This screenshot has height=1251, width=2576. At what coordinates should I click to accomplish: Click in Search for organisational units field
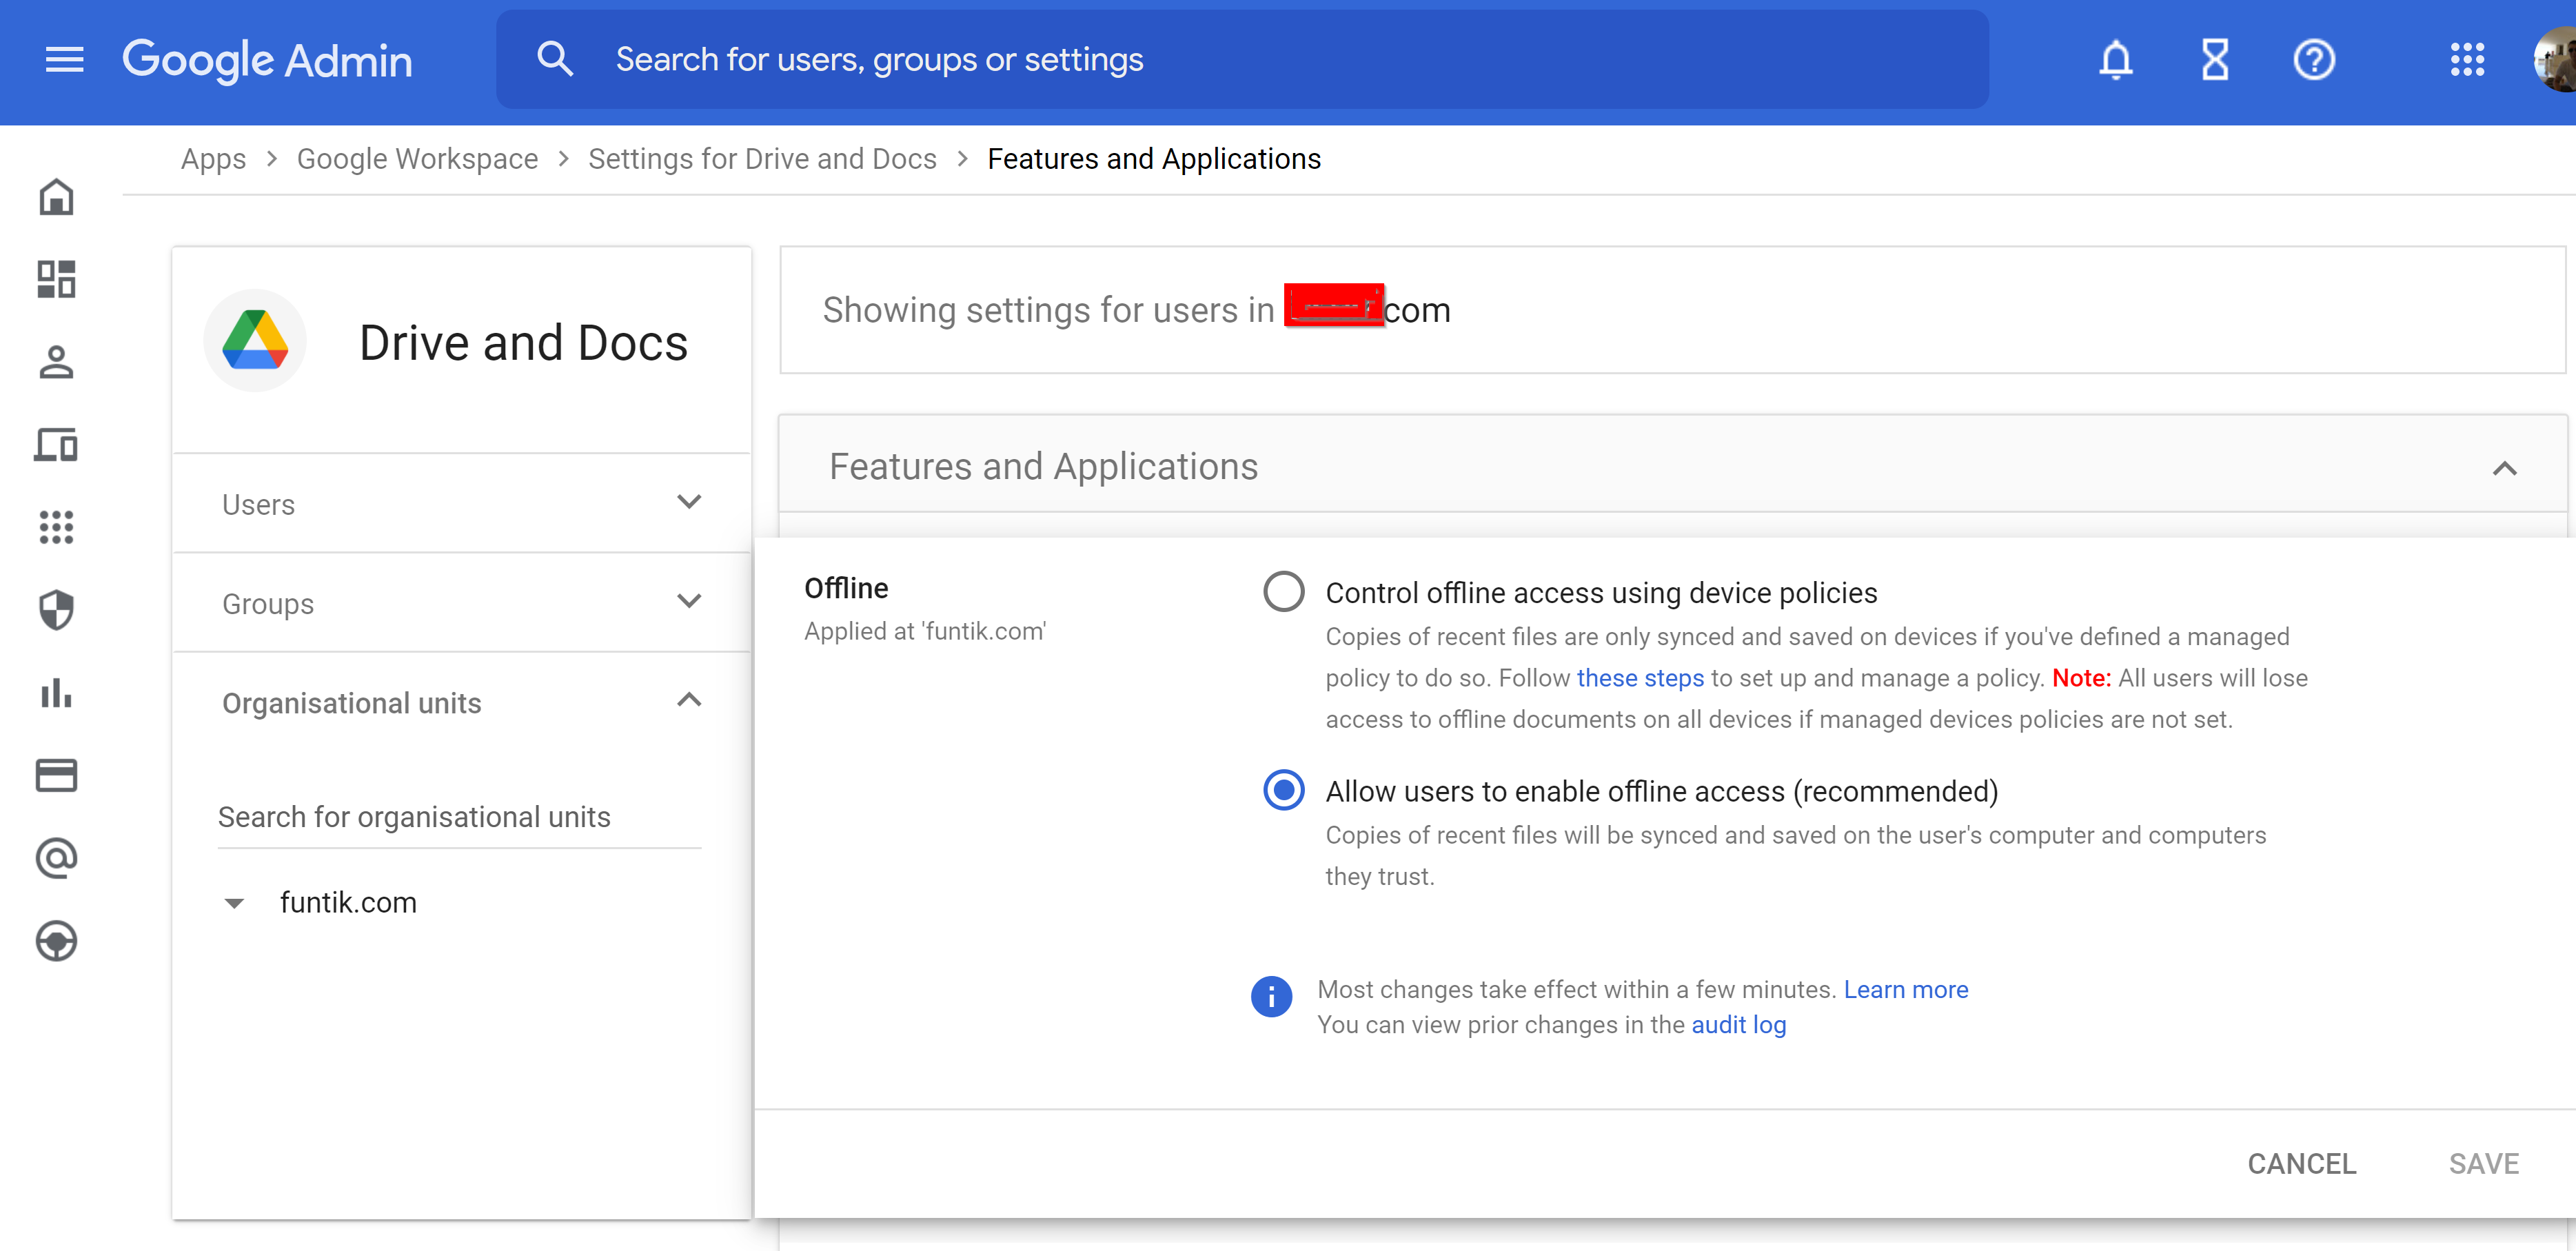tap(458, 817)
